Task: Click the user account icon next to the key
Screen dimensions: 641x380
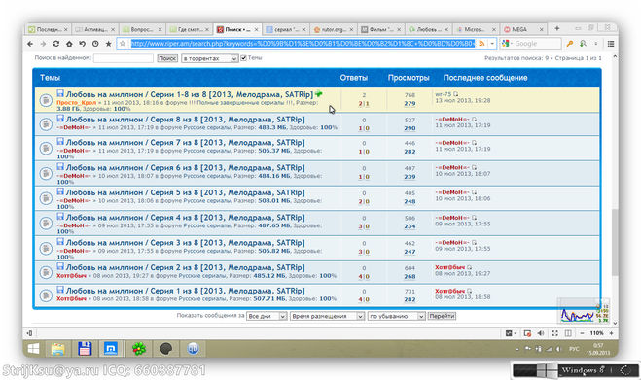Action: [583, 44]
